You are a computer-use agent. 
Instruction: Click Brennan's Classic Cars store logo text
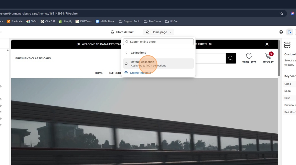click(33, 59)
